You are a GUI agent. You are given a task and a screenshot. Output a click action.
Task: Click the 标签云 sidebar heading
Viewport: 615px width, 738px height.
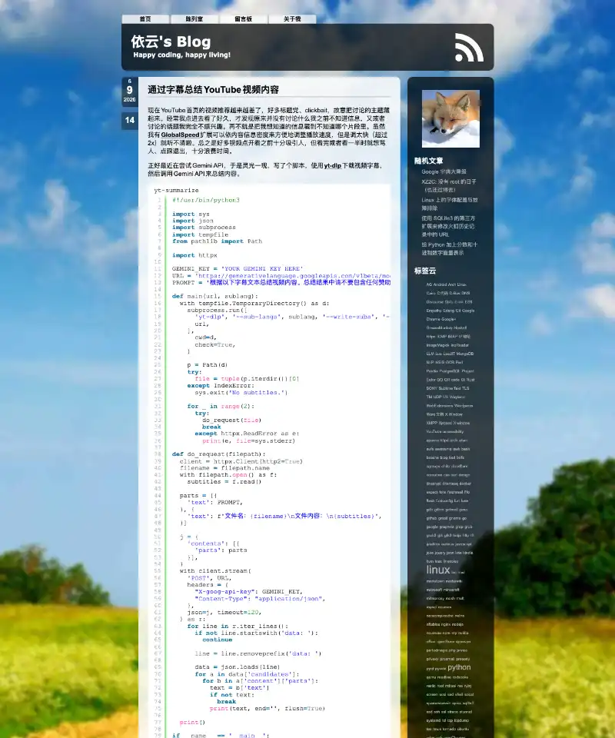coord(425,271)
